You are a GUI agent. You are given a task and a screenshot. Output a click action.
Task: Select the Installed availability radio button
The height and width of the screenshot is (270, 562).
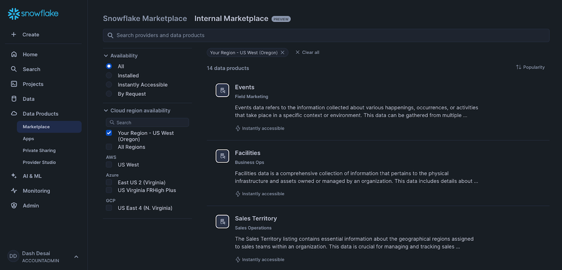point(109,75)
